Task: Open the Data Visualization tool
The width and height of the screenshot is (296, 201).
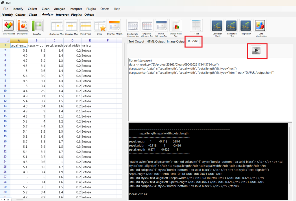Action: [260, 26]
